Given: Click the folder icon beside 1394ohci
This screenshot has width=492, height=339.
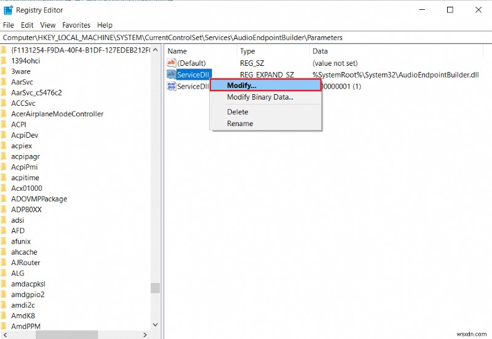Looking at the screenshot, I should click(4, 61).
